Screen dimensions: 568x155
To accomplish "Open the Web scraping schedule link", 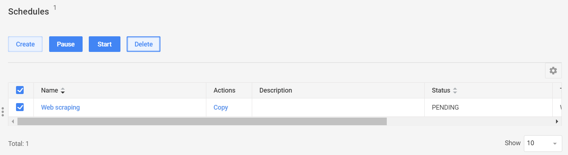I will point(60,107).
